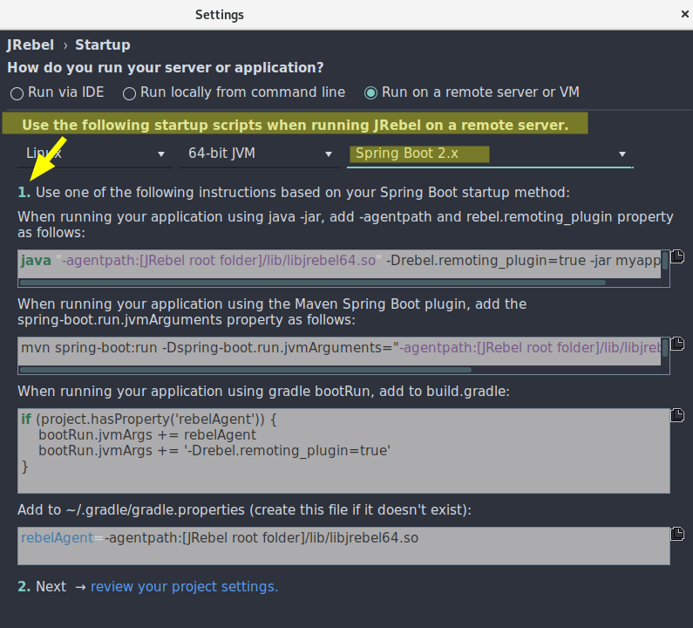
Task: Go to JRebel in the breadcrumb
Action: point(30,45)
